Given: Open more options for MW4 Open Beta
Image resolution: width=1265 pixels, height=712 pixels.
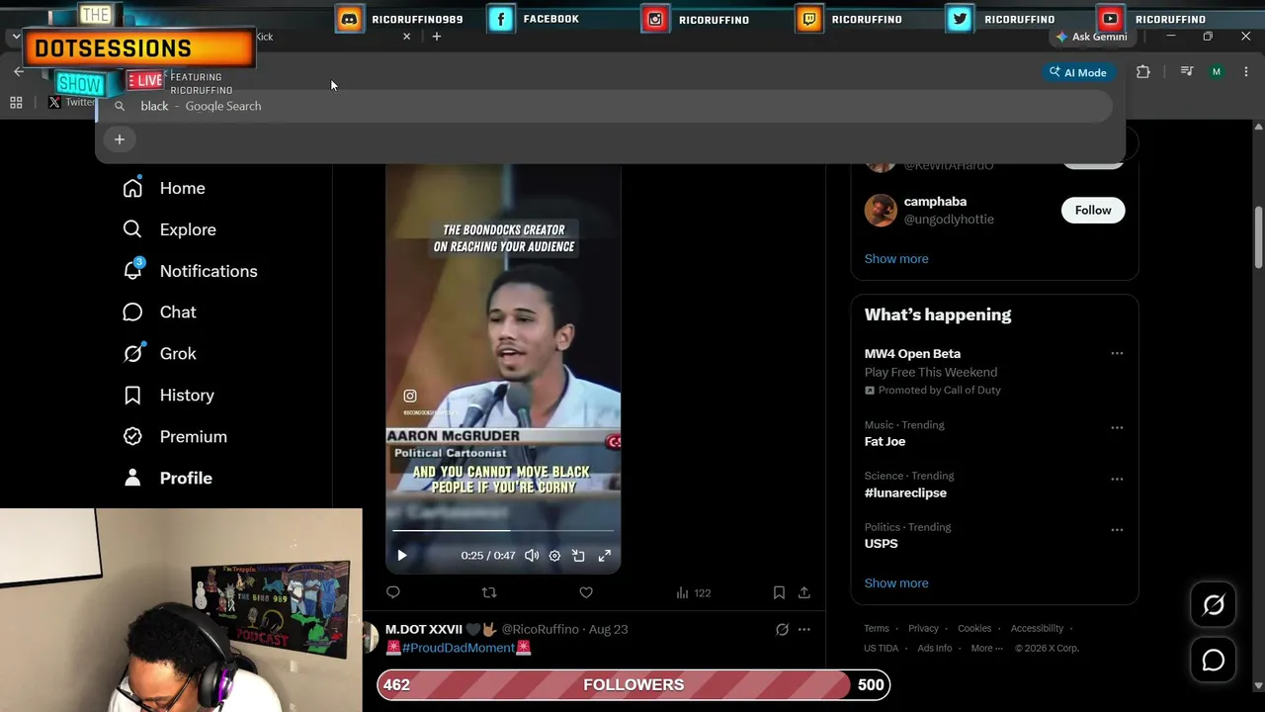Looking at the screenshot, I should coord(1117,353).
